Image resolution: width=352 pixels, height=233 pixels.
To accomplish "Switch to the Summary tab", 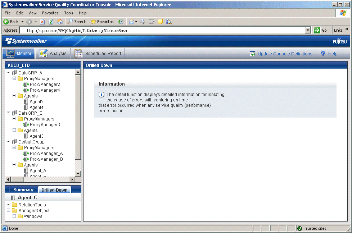I will point(23,190).
